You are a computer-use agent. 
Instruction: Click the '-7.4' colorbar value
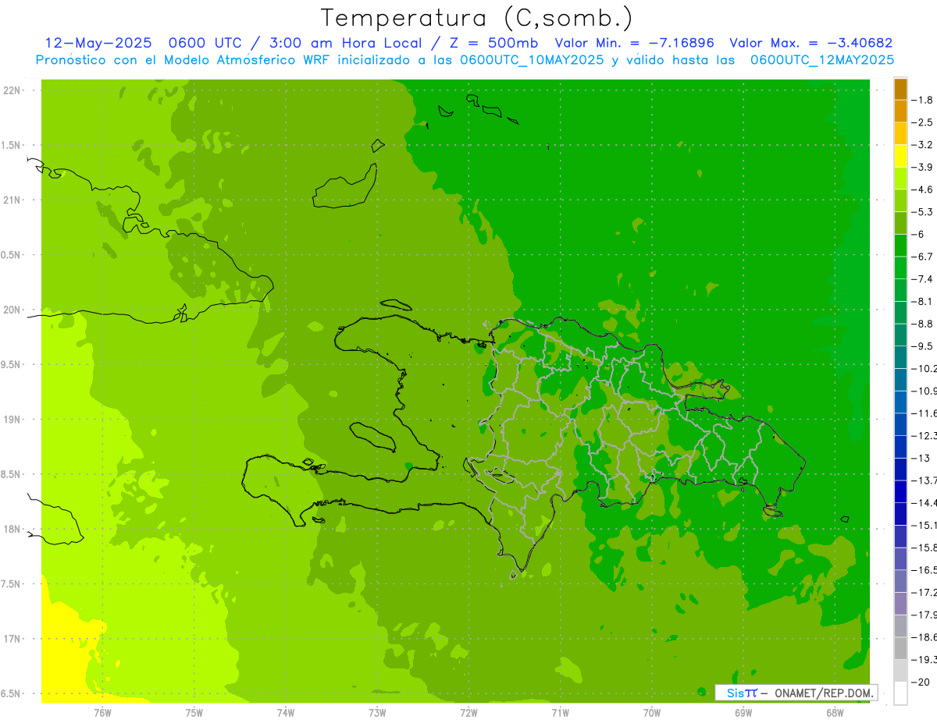923,279
